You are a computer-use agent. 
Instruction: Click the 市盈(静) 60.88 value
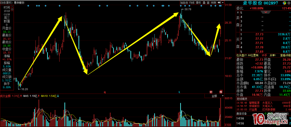(x=259, y=83)
